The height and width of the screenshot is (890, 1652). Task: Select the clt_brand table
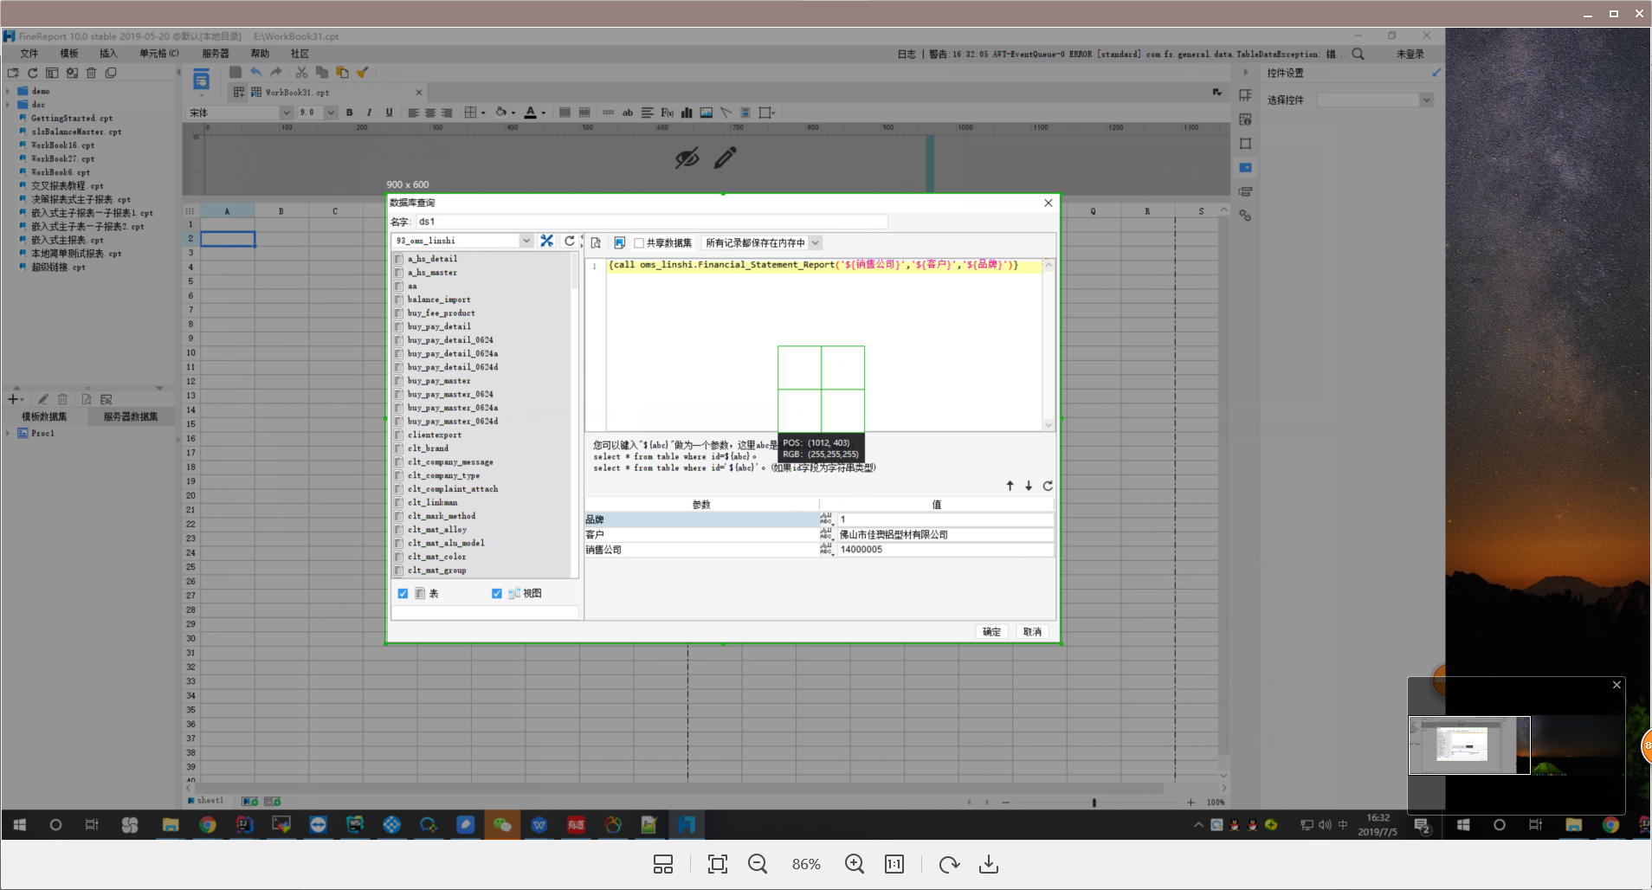428,448
